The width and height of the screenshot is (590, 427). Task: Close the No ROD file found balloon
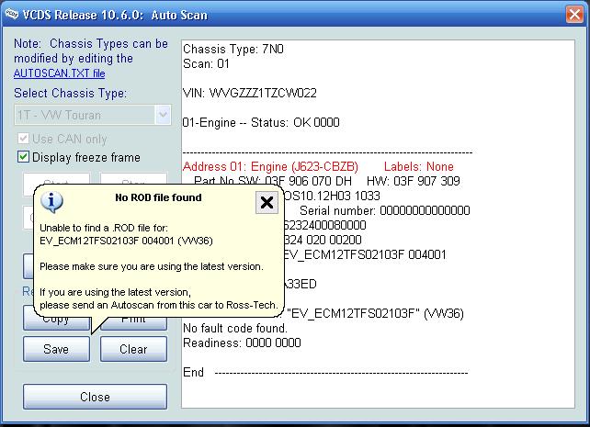[267, 202]
